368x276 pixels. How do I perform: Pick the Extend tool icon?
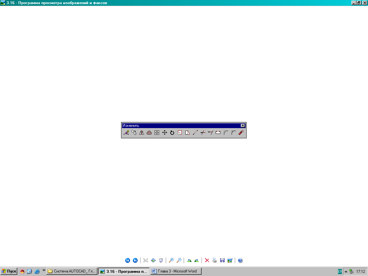[x=210, y=133]
